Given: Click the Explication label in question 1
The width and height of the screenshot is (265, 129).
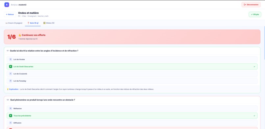Looking at the screenshot, I should tap(14, 89).
